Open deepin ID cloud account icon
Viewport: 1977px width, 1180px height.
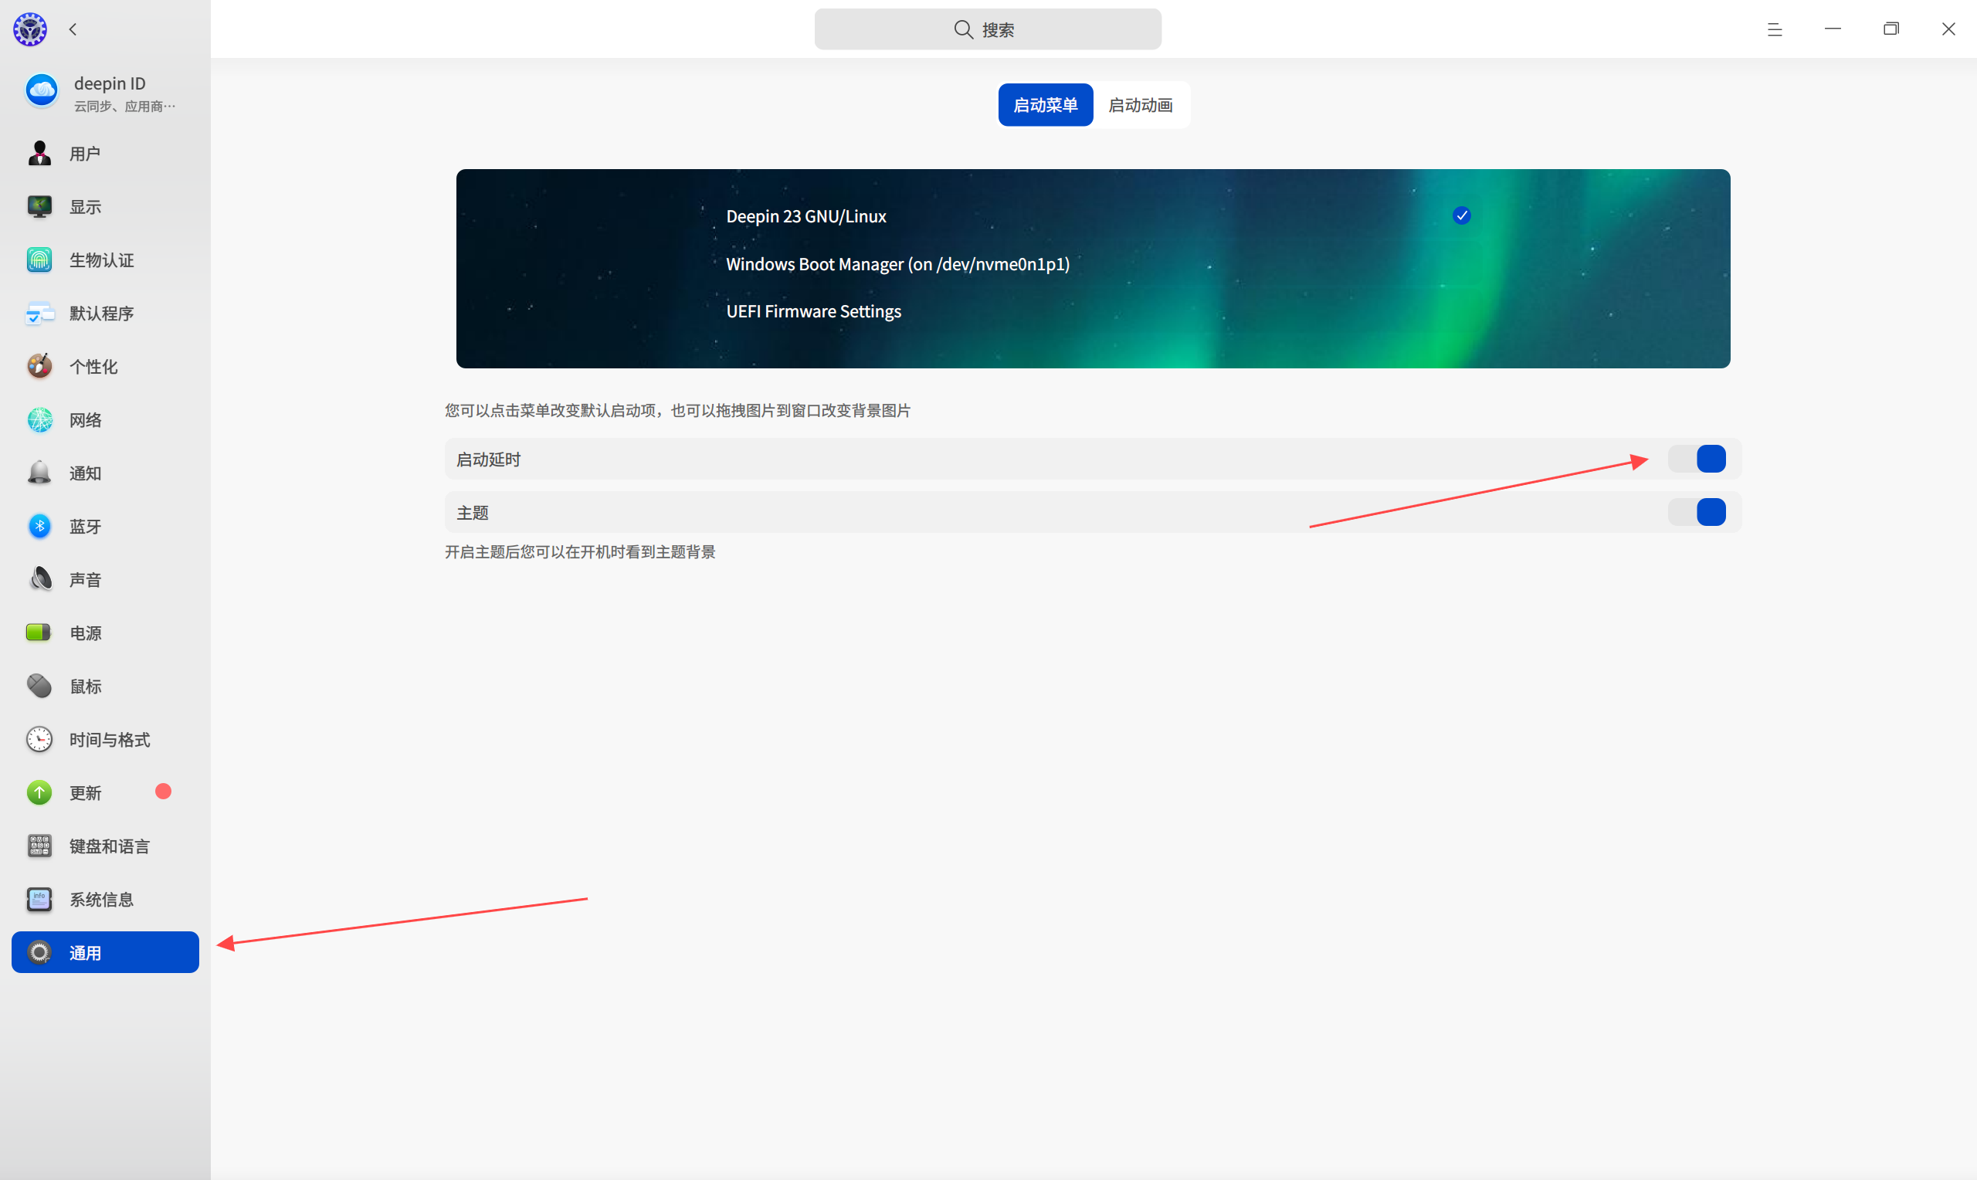point(42,90)
